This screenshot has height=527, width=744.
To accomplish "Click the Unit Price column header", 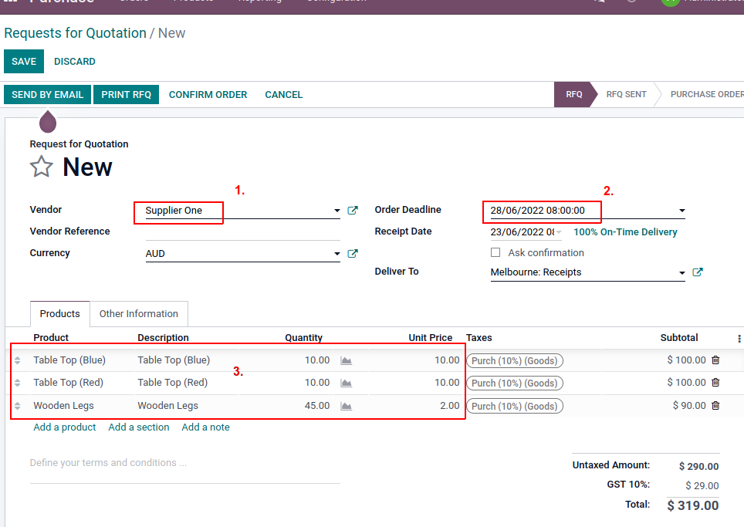I will [431, 338].
